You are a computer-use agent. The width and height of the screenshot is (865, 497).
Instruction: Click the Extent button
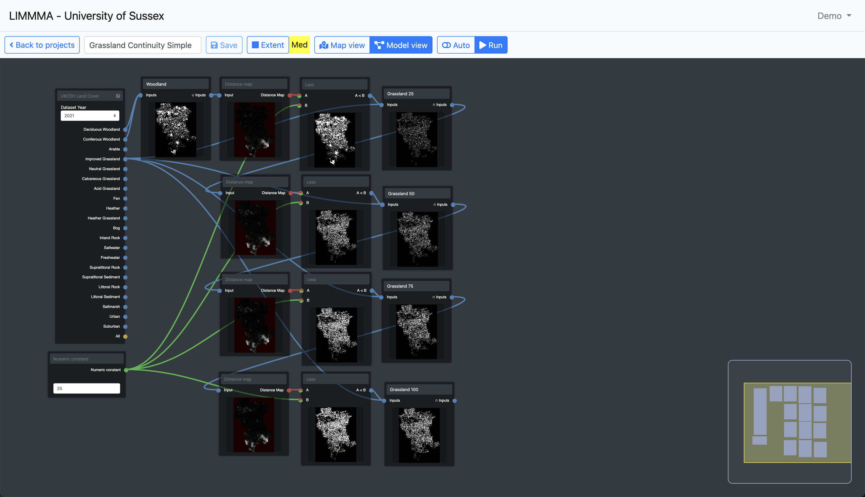(268, 45)
